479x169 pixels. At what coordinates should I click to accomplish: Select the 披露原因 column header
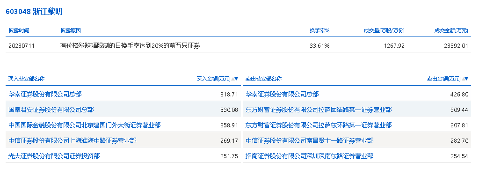71,30
